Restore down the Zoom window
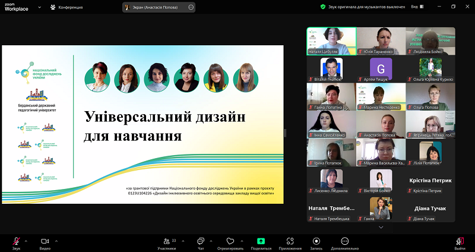Viewport: 475px width, 252px height. 453,7
